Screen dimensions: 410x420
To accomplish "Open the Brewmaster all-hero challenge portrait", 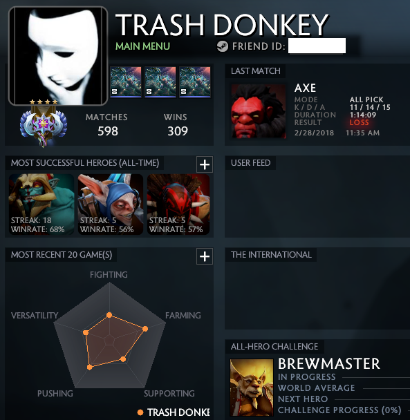I will [x=252, y=388].
